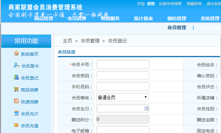This screenshot has height=133, width=221.
Task: Click the 主页 breadcrumb link
Action: pyautogui.click(x=67, y=41)
